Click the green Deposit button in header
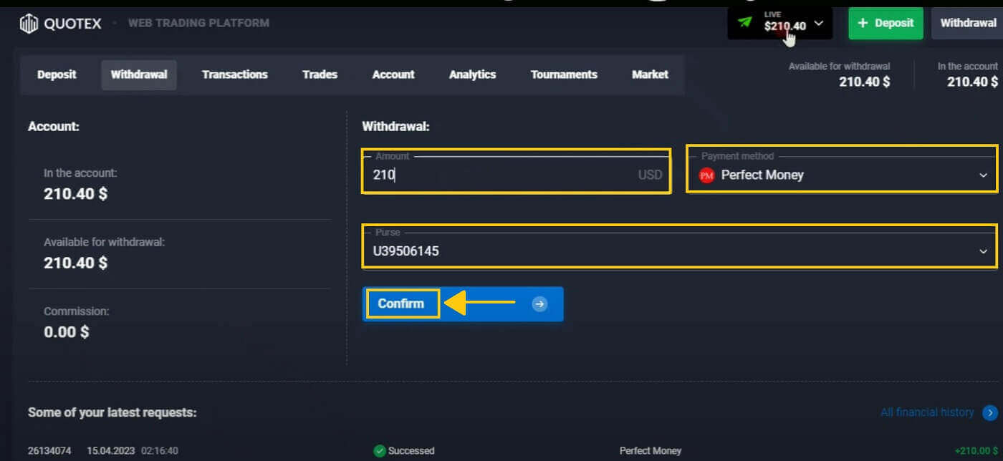The width and height of the screenshot is (1003, 461). point(886,23)
